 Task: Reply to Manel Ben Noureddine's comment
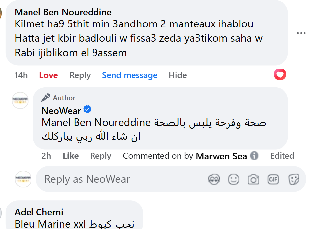click(x=80, y=75)
